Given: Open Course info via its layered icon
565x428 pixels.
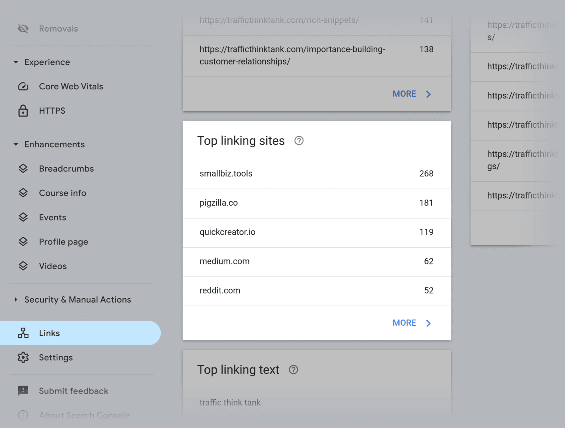Looking at the screenshot, I should [23, 193].
